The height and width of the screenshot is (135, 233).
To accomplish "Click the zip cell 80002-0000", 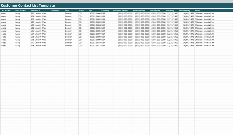I will [x=95, y=14].
